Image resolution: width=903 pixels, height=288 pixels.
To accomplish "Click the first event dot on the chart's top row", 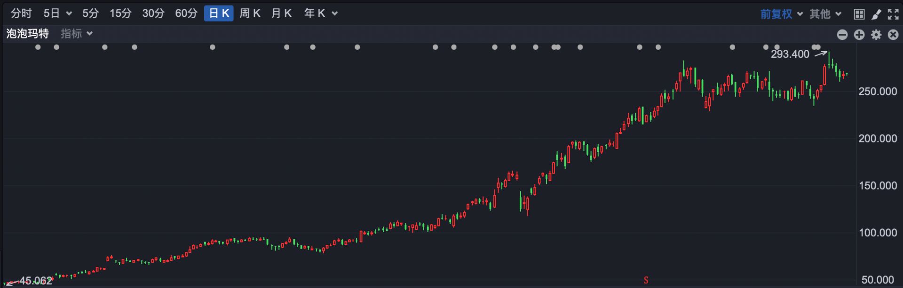I will coord(38,47).
